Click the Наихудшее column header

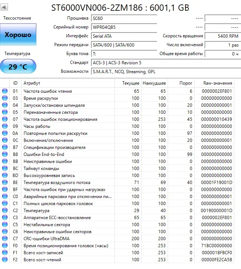pos(154,83)
